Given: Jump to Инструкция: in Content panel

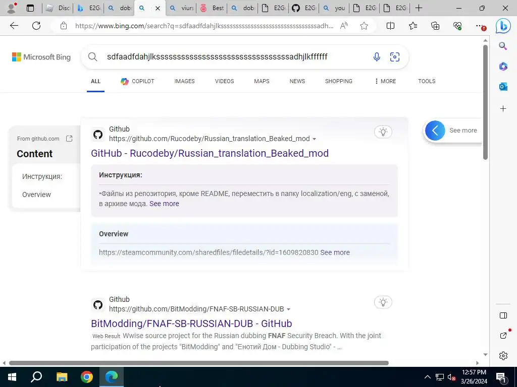Looking at the screenshot, I should coord(42,176).
